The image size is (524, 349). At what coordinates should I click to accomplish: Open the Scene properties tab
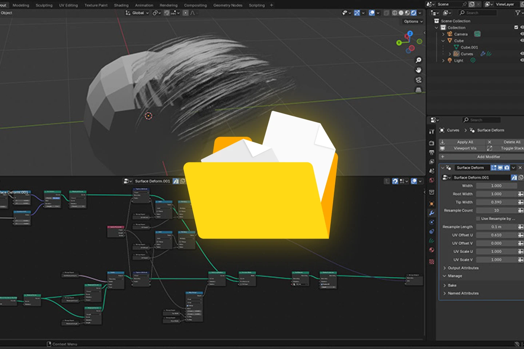click(x=432, y=171)
